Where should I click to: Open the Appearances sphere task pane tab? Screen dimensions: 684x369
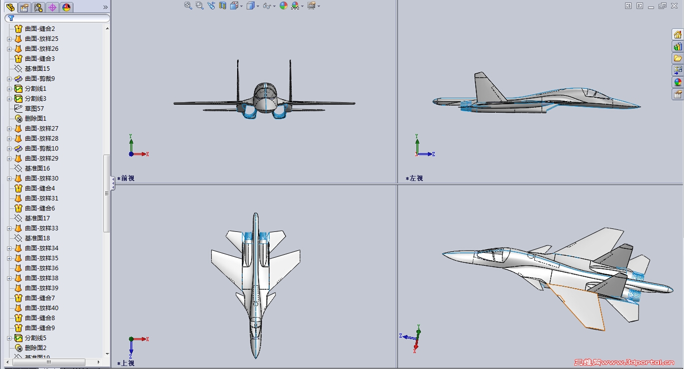pos(678,82)
